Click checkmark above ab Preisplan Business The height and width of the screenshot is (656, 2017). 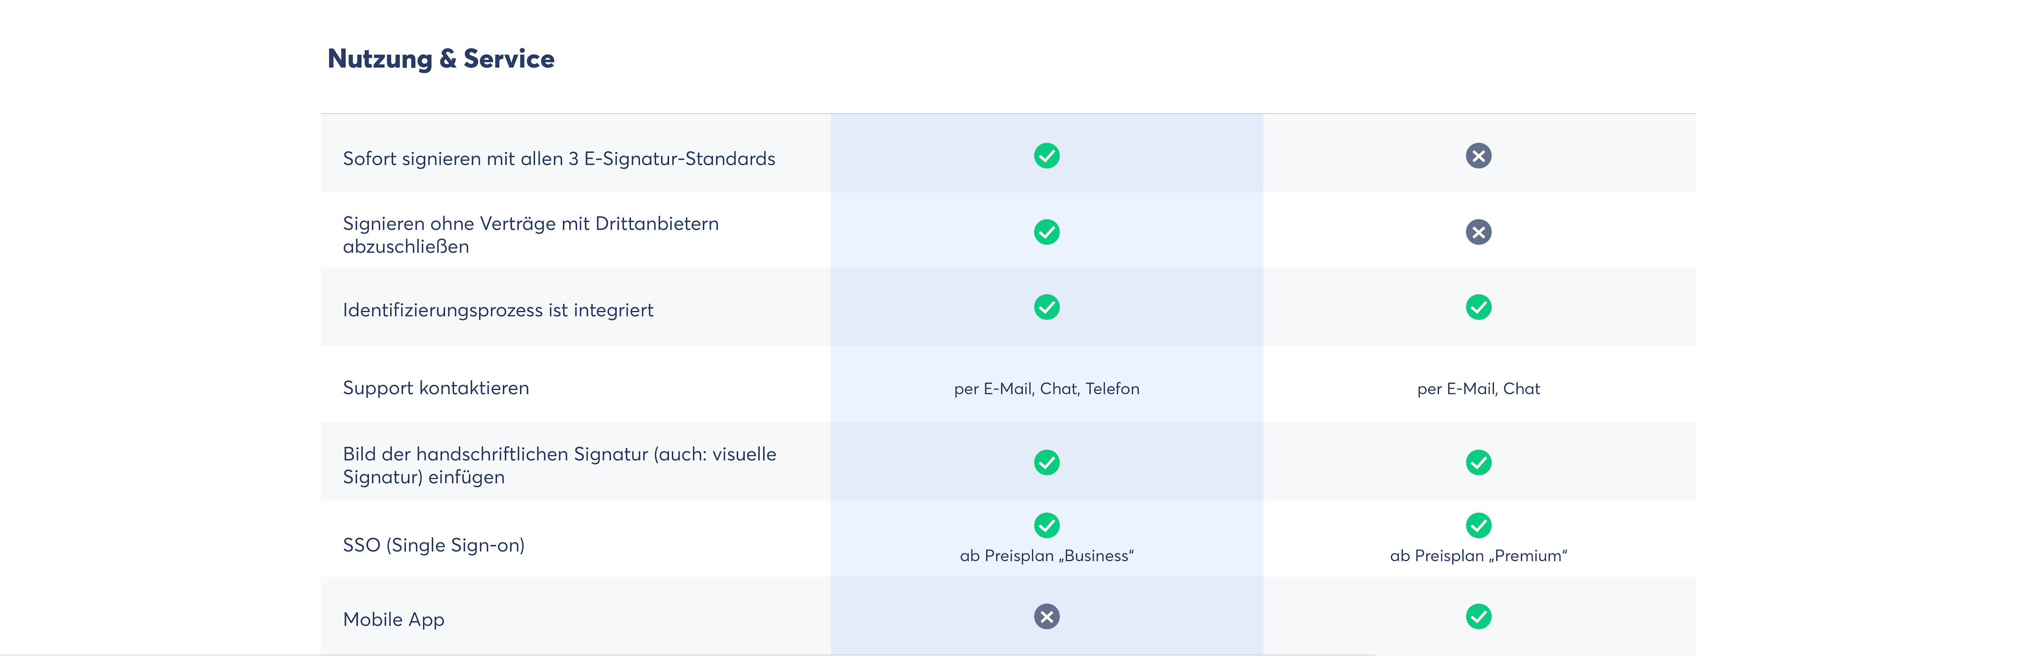coord(1046,525)
